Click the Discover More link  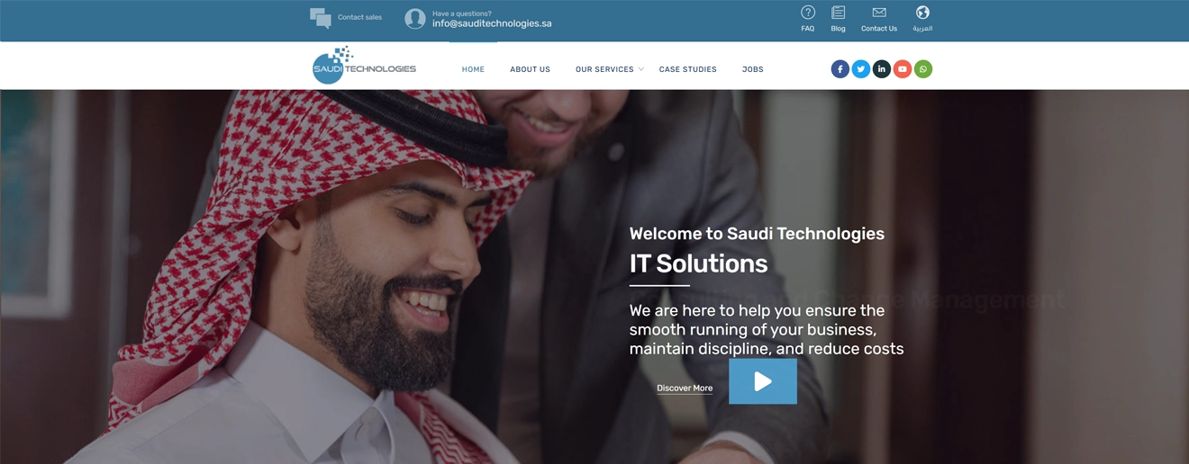coord(685,388)
